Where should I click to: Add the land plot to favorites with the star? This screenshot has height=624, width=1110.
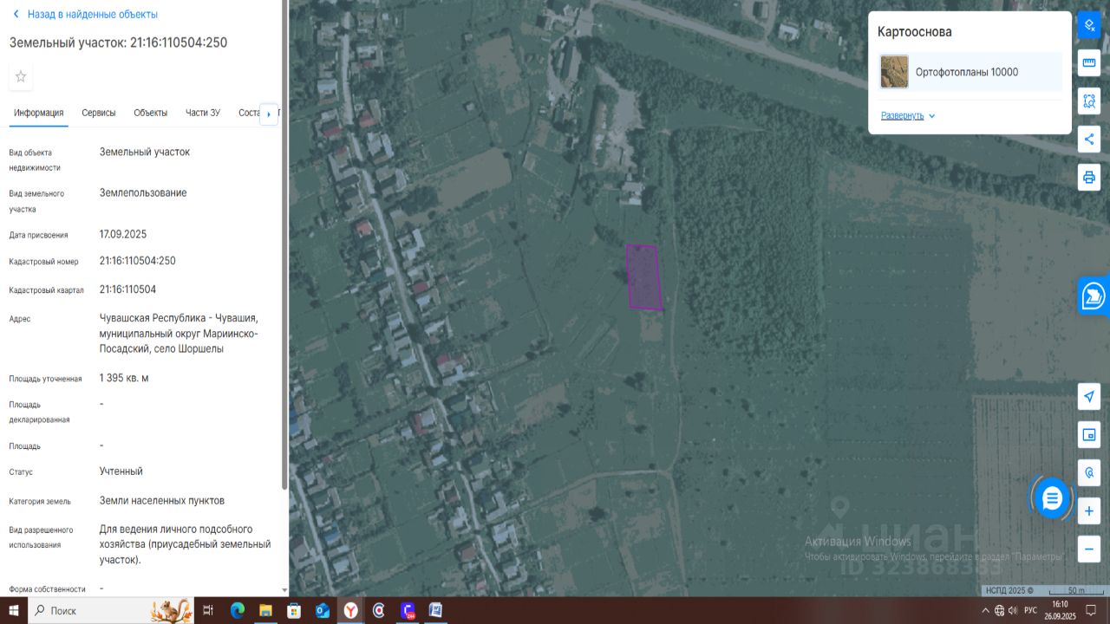[x=21, y=76]
